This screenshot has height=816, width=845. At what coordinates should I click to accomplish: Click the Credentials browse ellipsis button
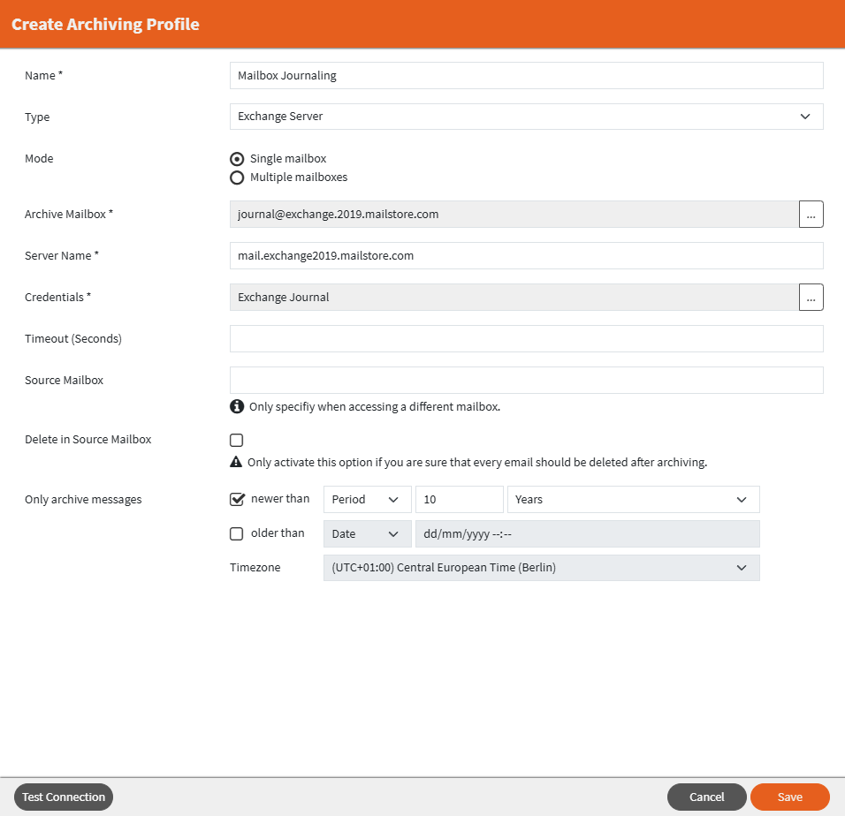tap(811, 298)
